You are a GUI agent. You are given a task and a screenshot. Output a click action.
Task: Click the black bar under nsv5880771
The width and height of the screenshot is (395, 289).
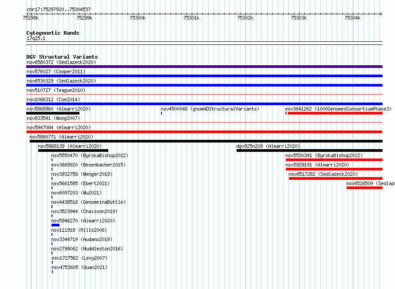(x=206, y=141)
